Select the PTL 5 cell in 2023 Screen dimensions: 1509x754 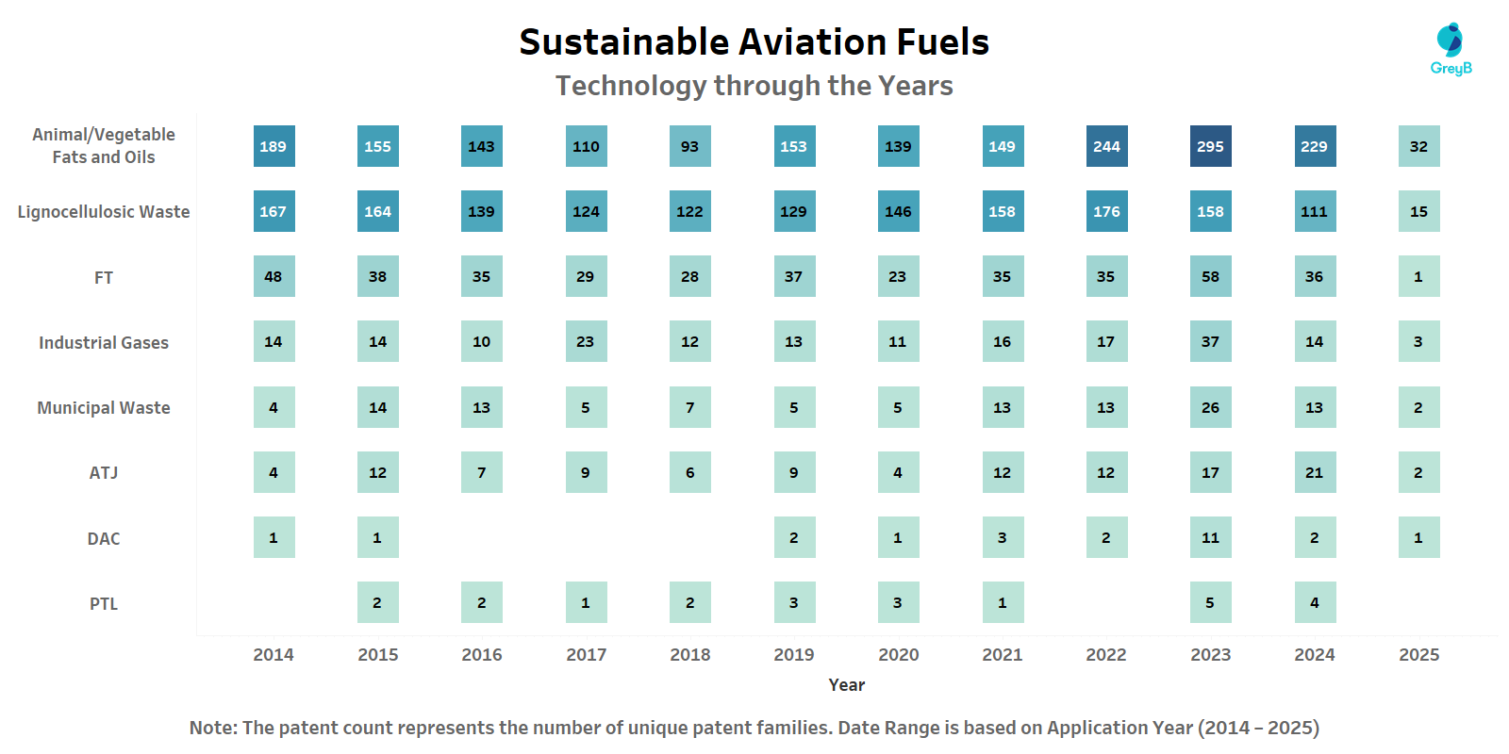1210,602
